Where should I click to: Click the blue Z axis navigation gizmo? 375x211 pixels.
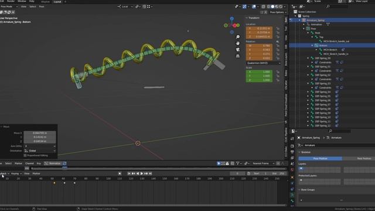232,18
